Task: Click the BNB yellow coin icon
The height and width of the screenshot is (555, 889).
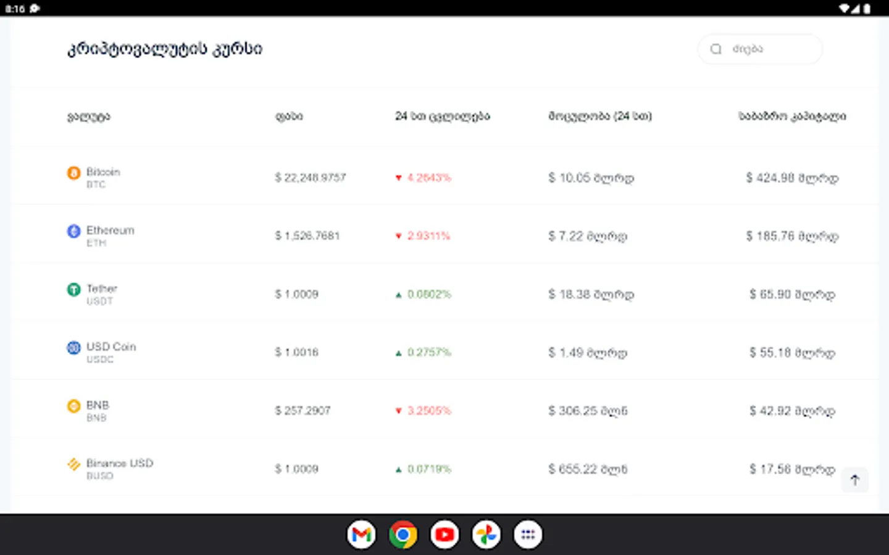Action: point(73,406)
